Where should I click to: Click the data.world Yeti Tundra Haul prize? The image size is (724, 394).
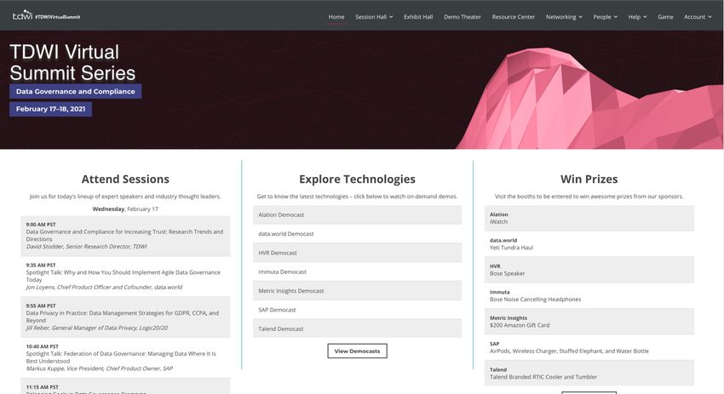coord(589,244)
